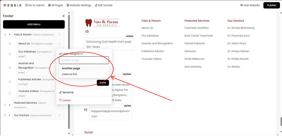
Task: Click Root Canal Treatment link
Action: pyautogui.click(x=199, y=36)
